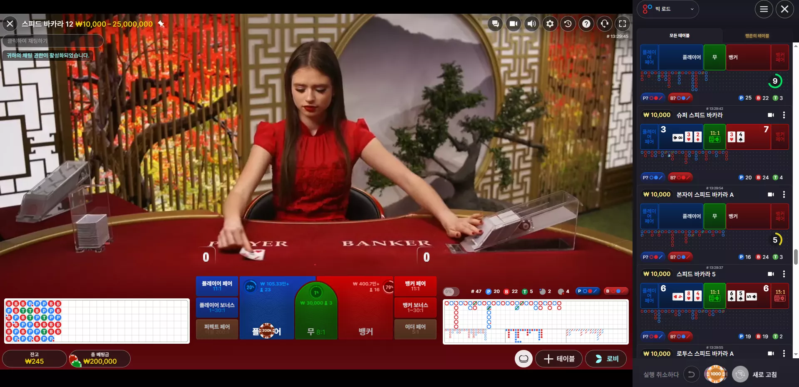Toggle P? prediction for 스피드 바카라 5
Image resolution: width=799 pixels, height=387 pixels.
[653, 336]
